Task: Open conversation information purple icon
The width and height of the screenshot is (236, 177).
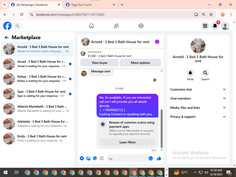Action: tap(157, 42)
